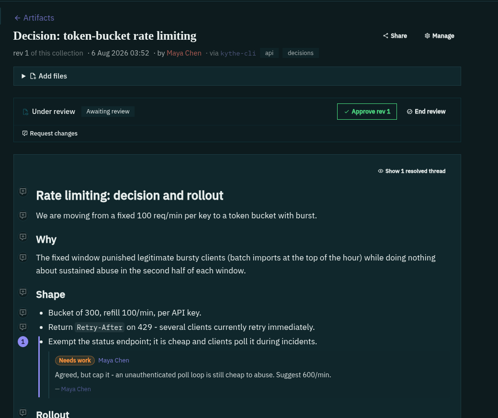Comment on the 'Bucket of 300' bullet

point(23,313)
